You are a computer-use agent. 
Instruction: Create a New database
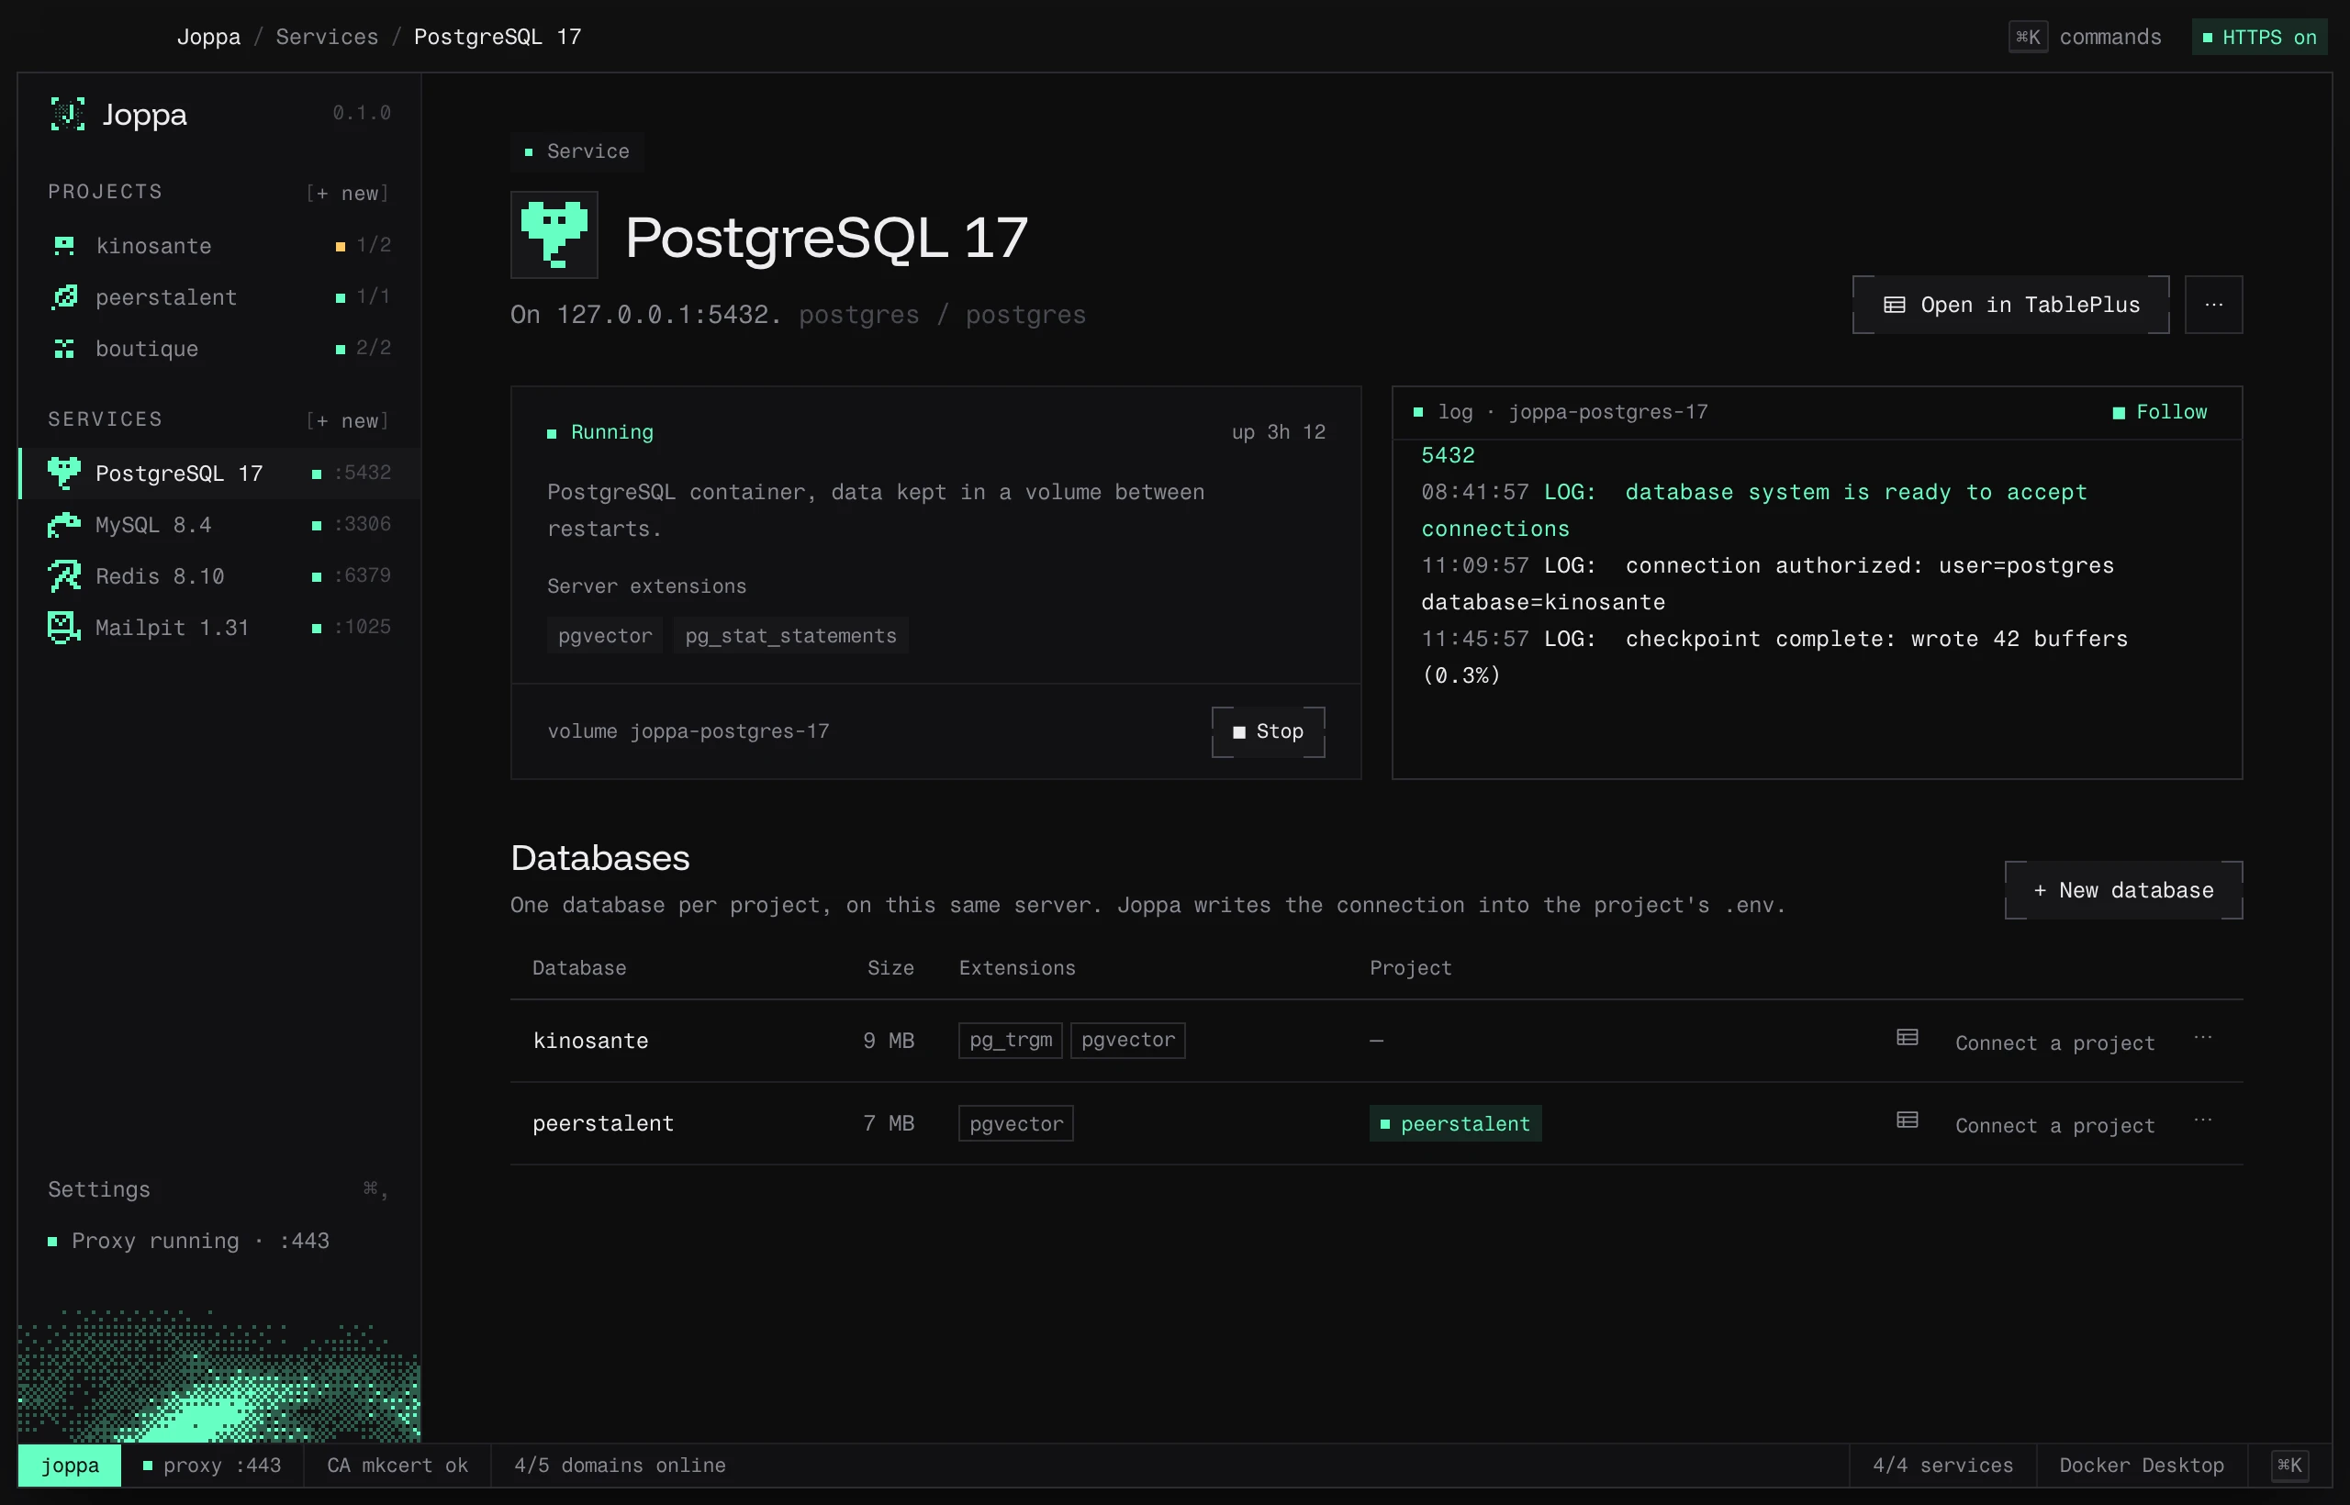pos(2123,890)
